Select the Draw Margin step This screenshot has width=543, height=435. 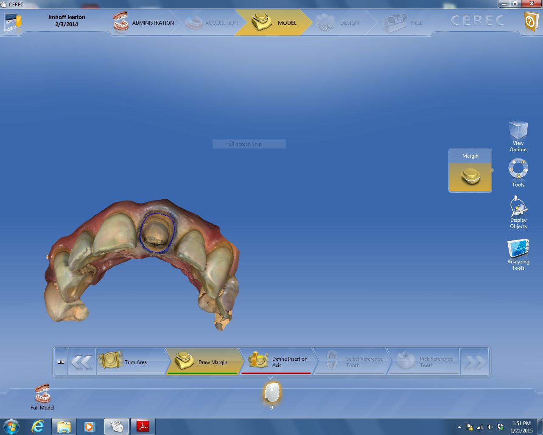[203, 362]
